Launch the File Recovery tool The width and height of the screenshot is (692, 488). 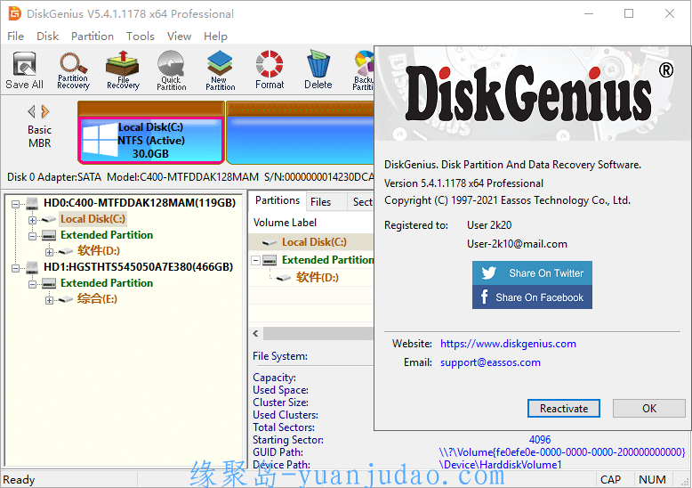click(123, 70)
